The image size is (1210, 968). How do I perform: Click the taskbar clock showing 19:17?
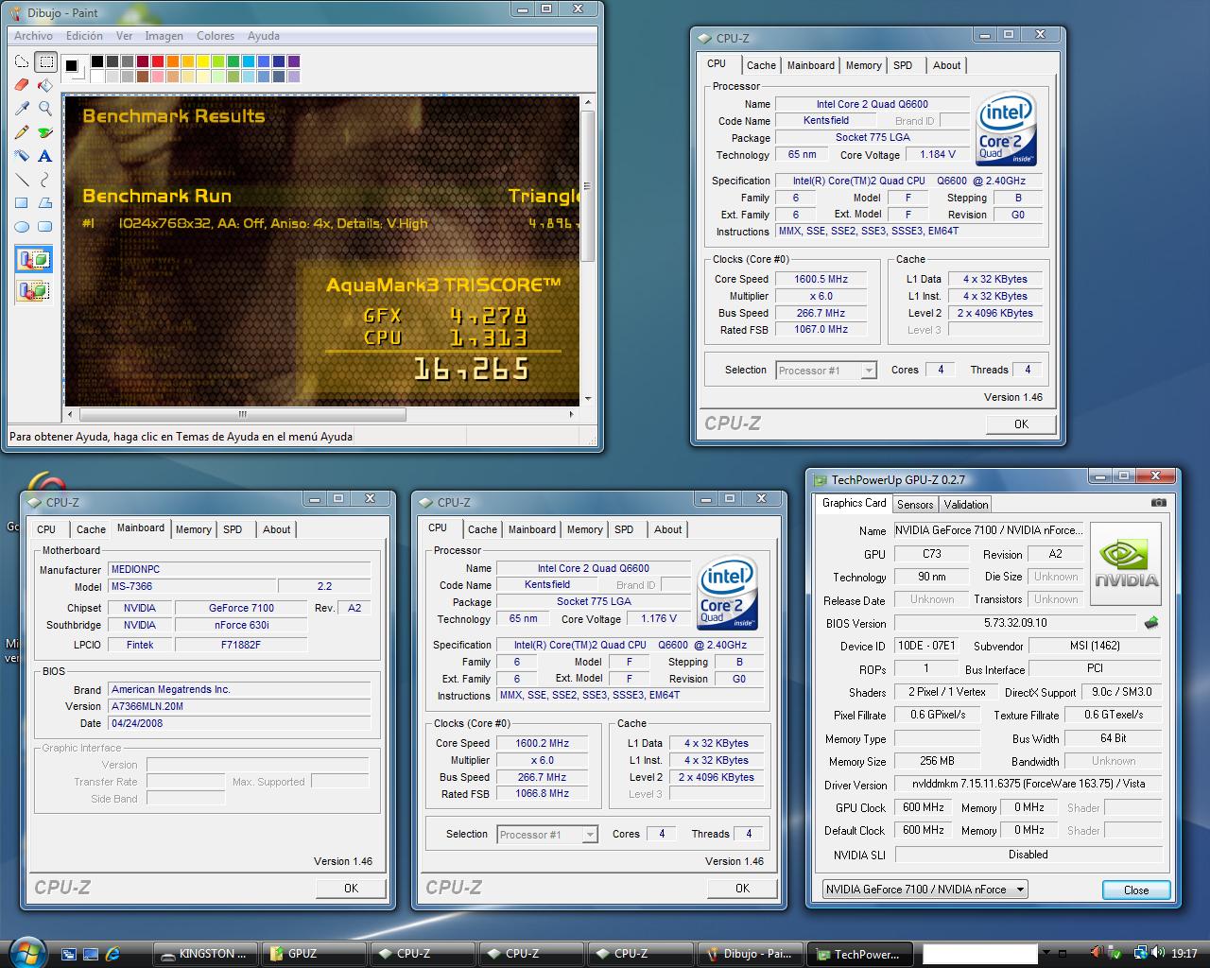(x=1184, y=954)
